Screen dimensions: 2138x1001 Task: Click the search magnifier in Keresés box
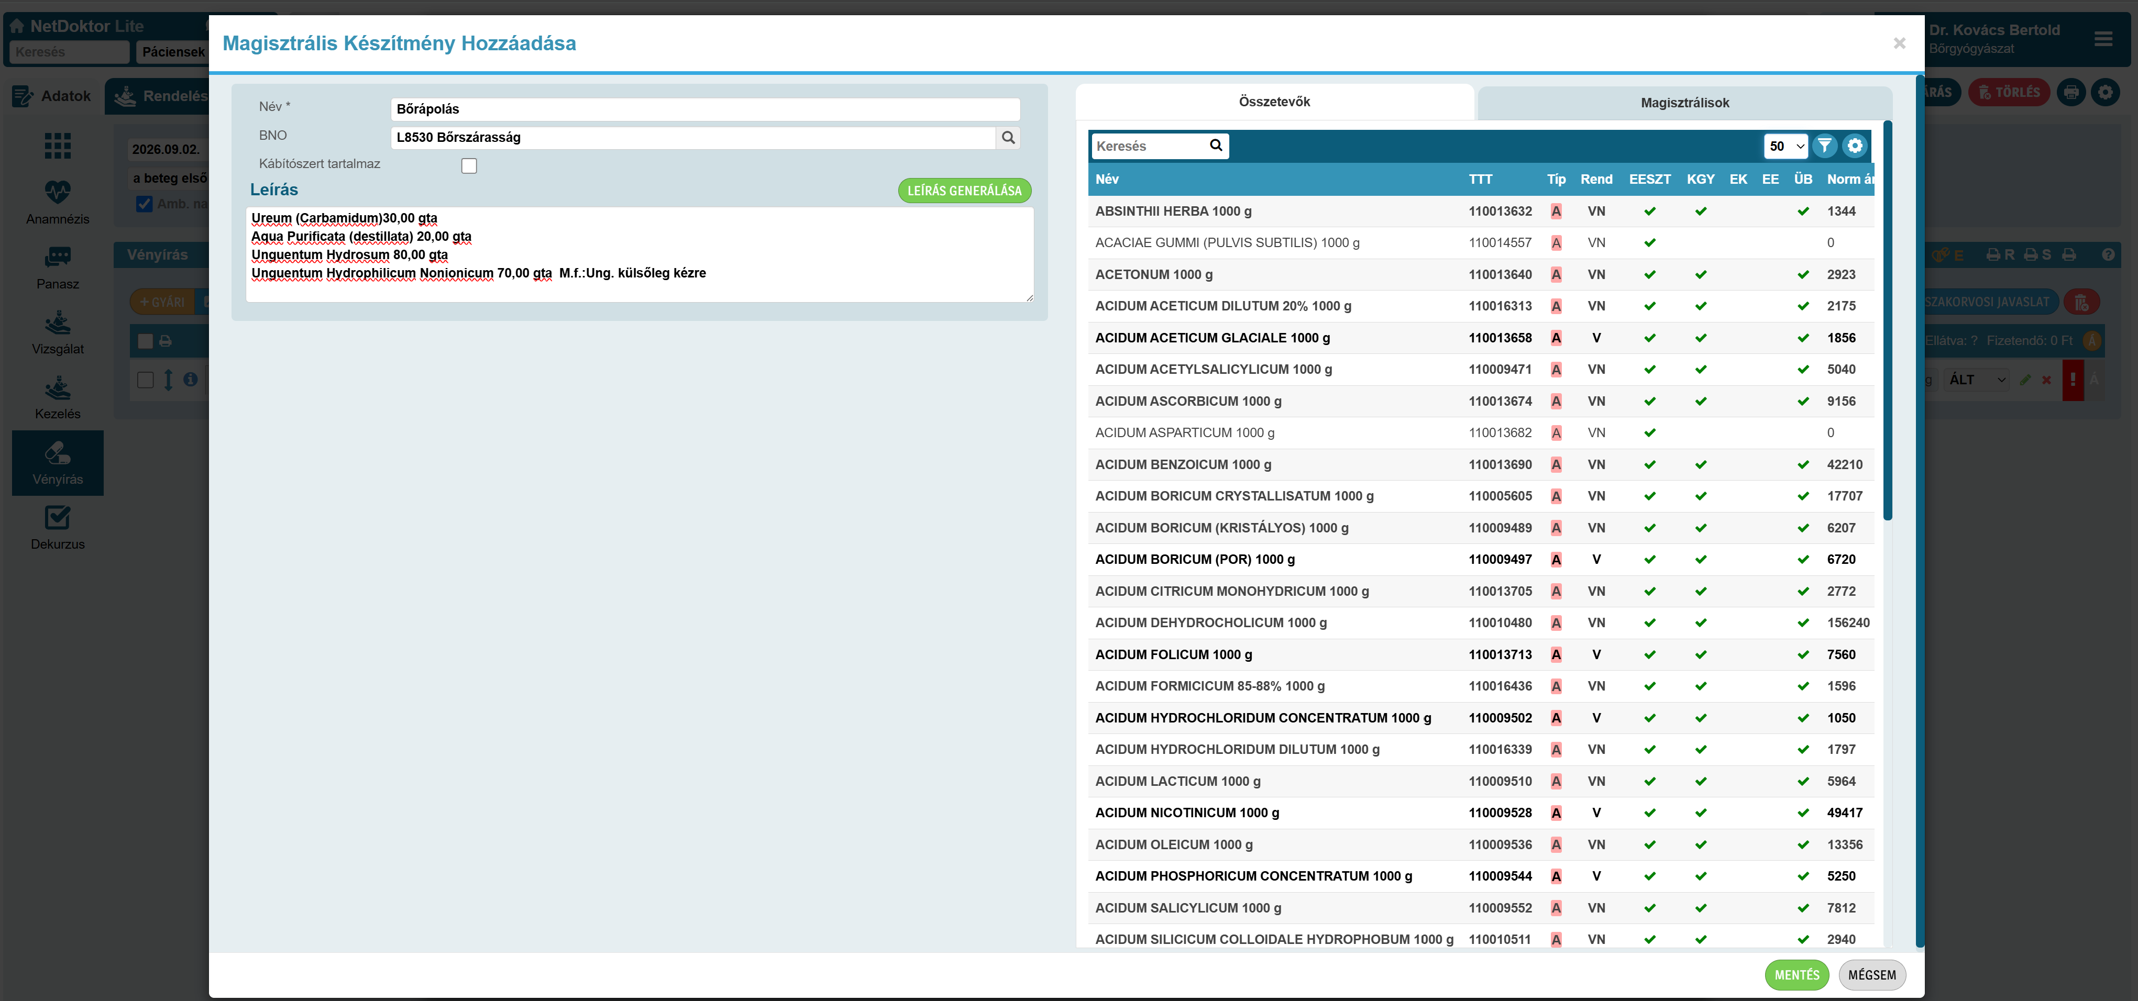1216,145
